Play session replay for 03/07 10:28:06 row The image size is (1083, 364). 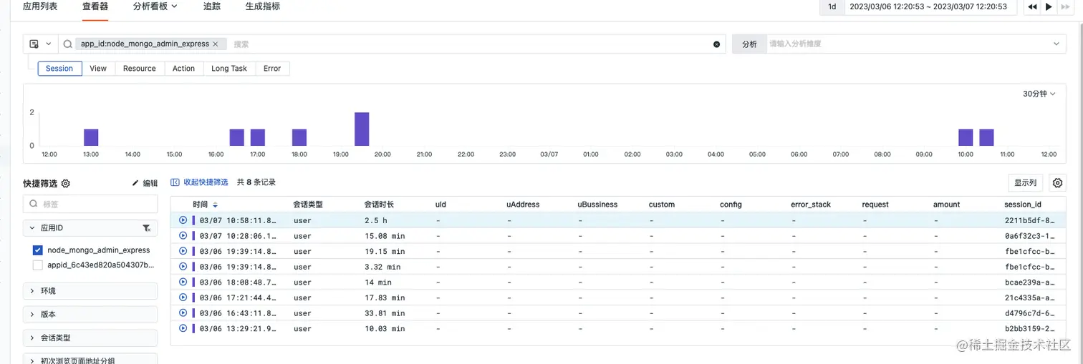click(x=183, y=235)
